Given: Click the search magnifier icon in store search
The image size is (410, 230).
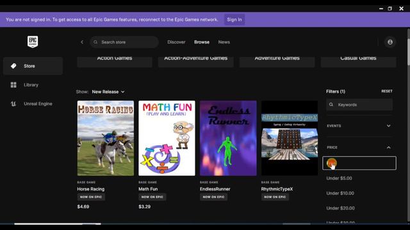Looking at the screenshot, I should 95,42.
